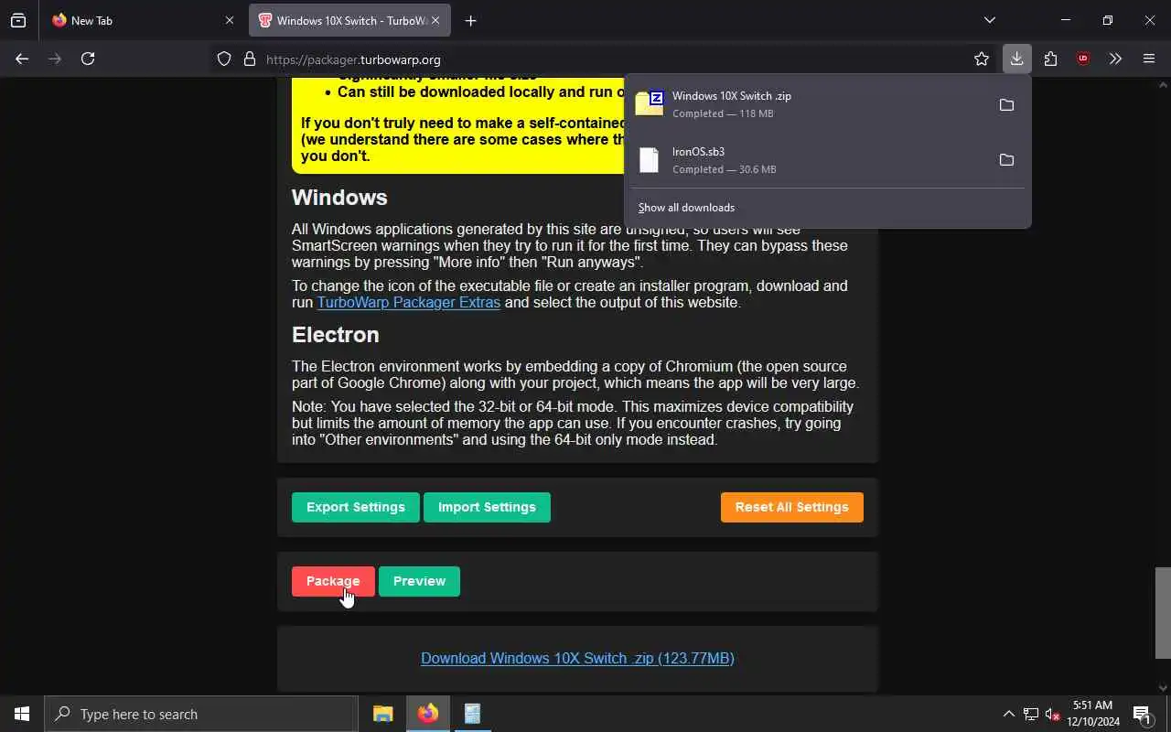The width and height of the screenshot is (1171, 732).
Task: Open network status tray icon
Action: pos(1030,714)
